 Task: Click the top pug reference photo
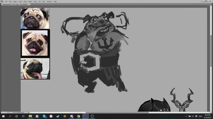pyautogui.click(x=35, y=18)
